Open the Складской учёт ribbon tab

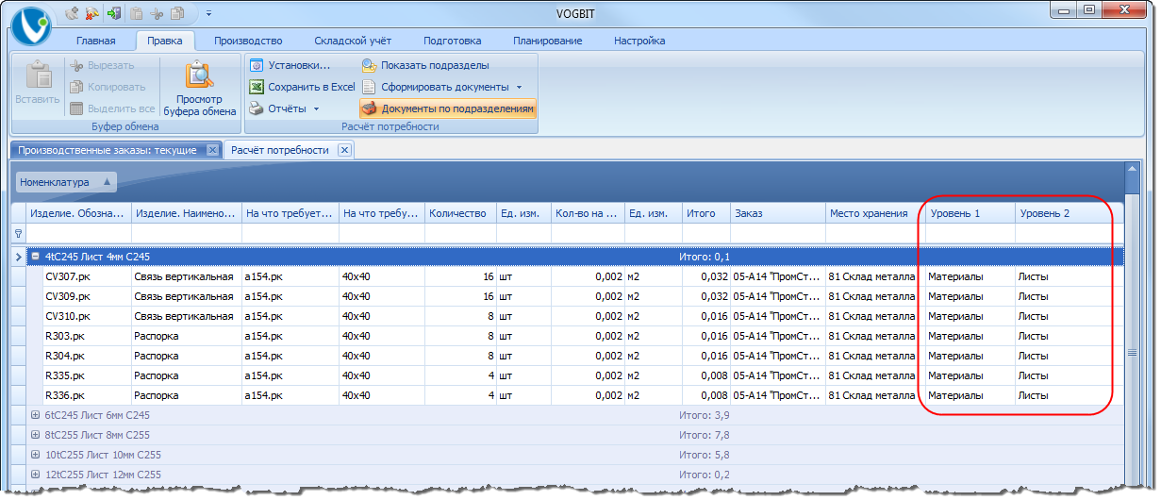[x=355, y=41]
